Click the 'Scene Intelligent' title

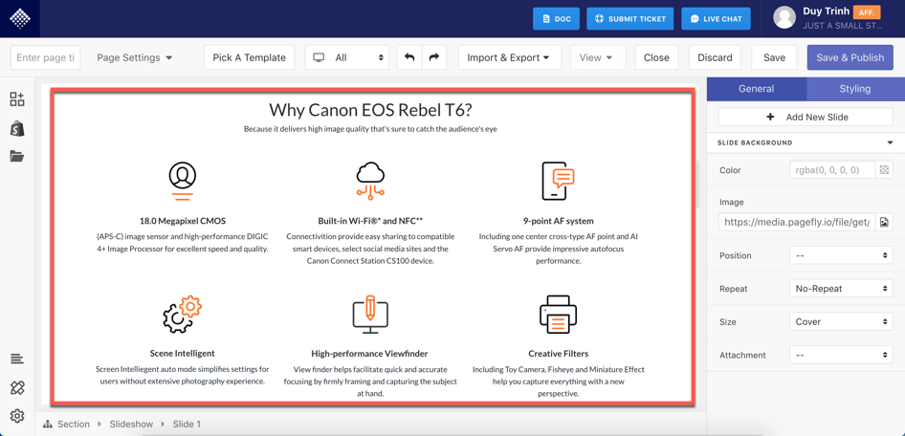click(x=183, y=354)
